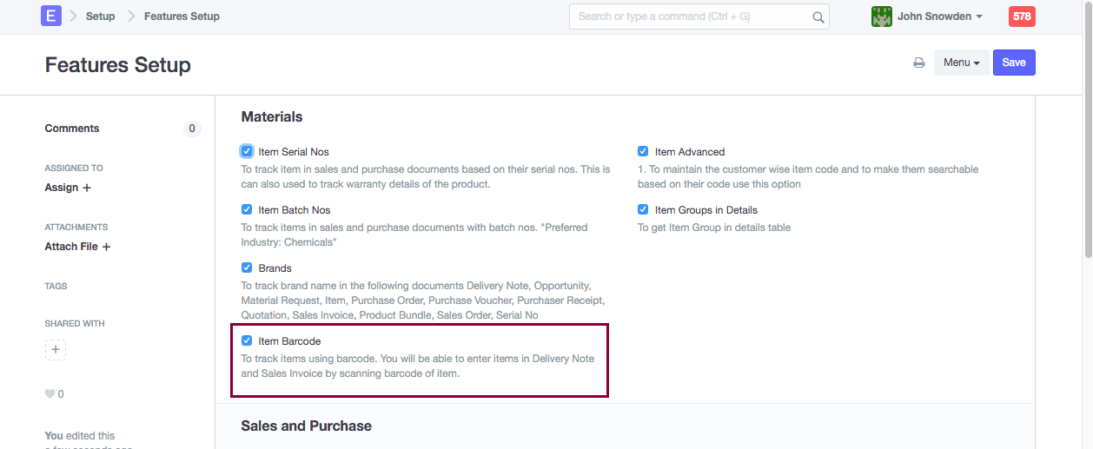Open the Menu dropdown
The width and height of the screenshot is (1093, 449).
coord(961,63)
